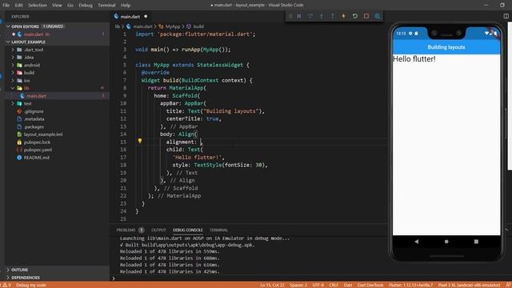Click MyApp in the breadcrumb
The height and width of the screenshot is (288, 512).
pos(173,26)
